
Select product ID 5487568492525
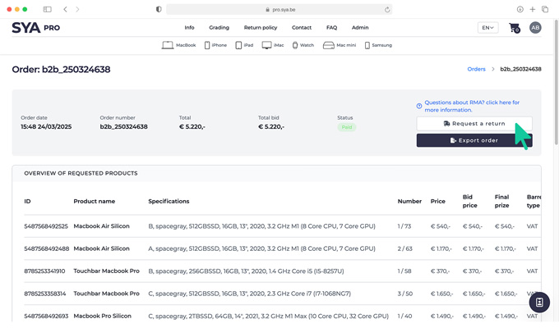click(46, 225)
